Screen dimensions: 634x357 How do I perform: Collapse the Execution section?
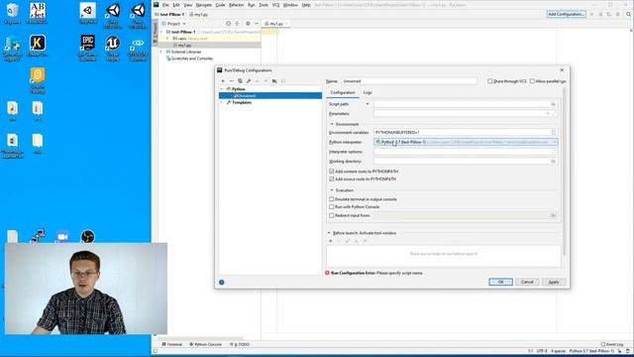(332, 190)
